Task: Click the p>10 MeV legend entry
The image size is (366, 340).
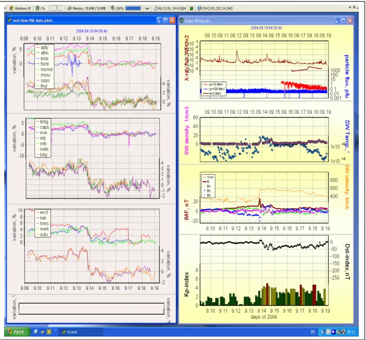Action: click(213, 84)
